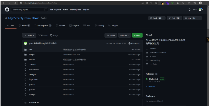Open Pull requests in top navigation
This screenshot has width=209, height=106.
click(x=56, y=10)
